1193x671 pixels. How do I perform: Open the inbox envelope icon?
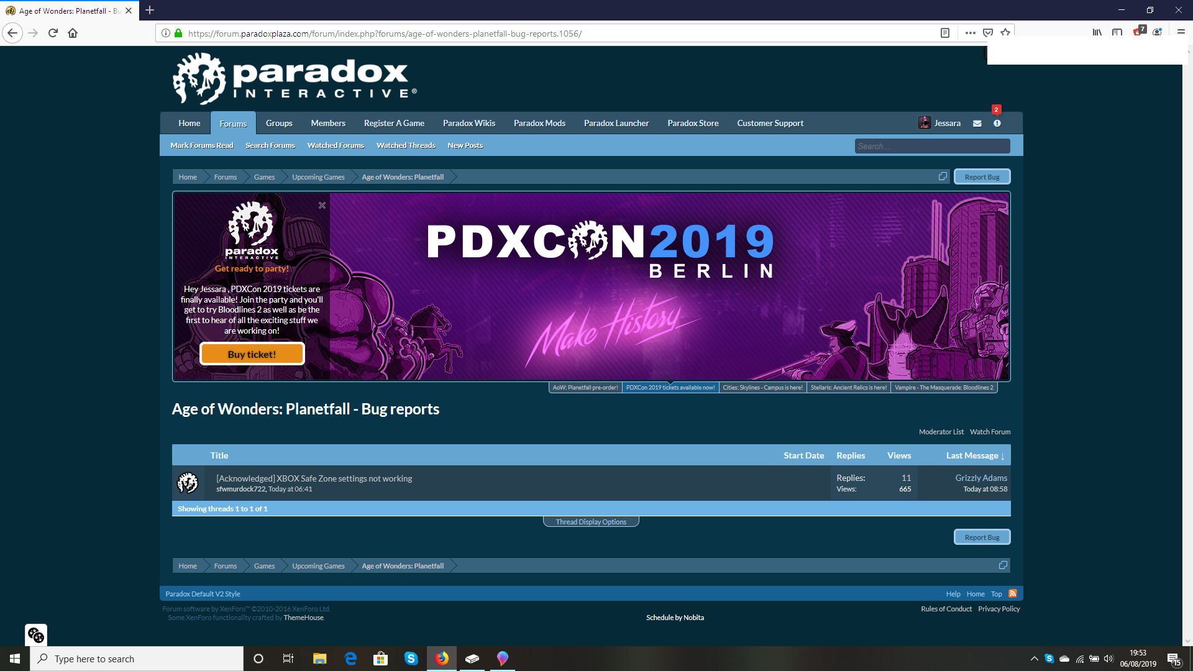click(x=977, y=124)
